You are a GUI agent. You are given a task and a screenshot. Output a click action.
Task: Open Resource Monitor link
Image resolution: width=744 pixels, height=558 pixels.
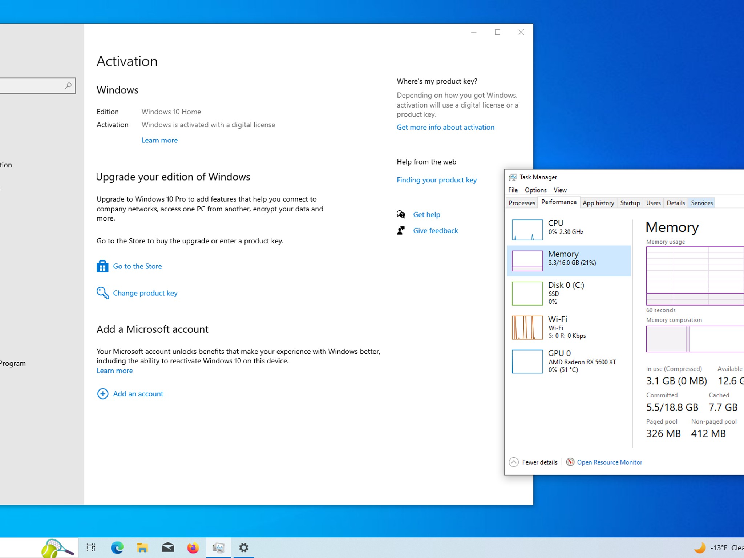pyautogui.click(x=609, y=462)
